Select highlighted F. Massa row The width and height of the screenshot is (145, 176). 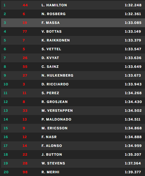coord(73,23)
